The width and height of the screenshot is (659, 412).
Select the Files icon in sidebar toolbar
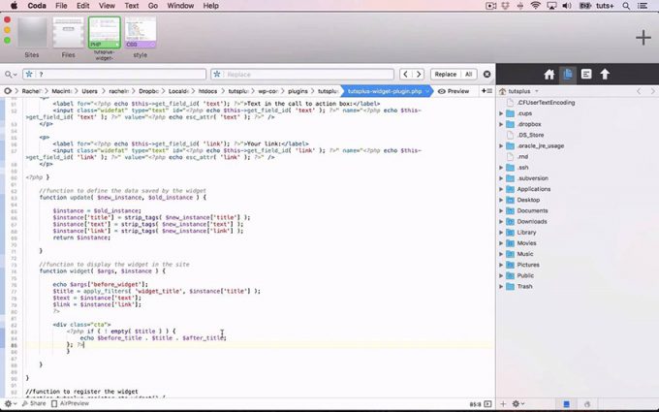click(x=568, y=74)
